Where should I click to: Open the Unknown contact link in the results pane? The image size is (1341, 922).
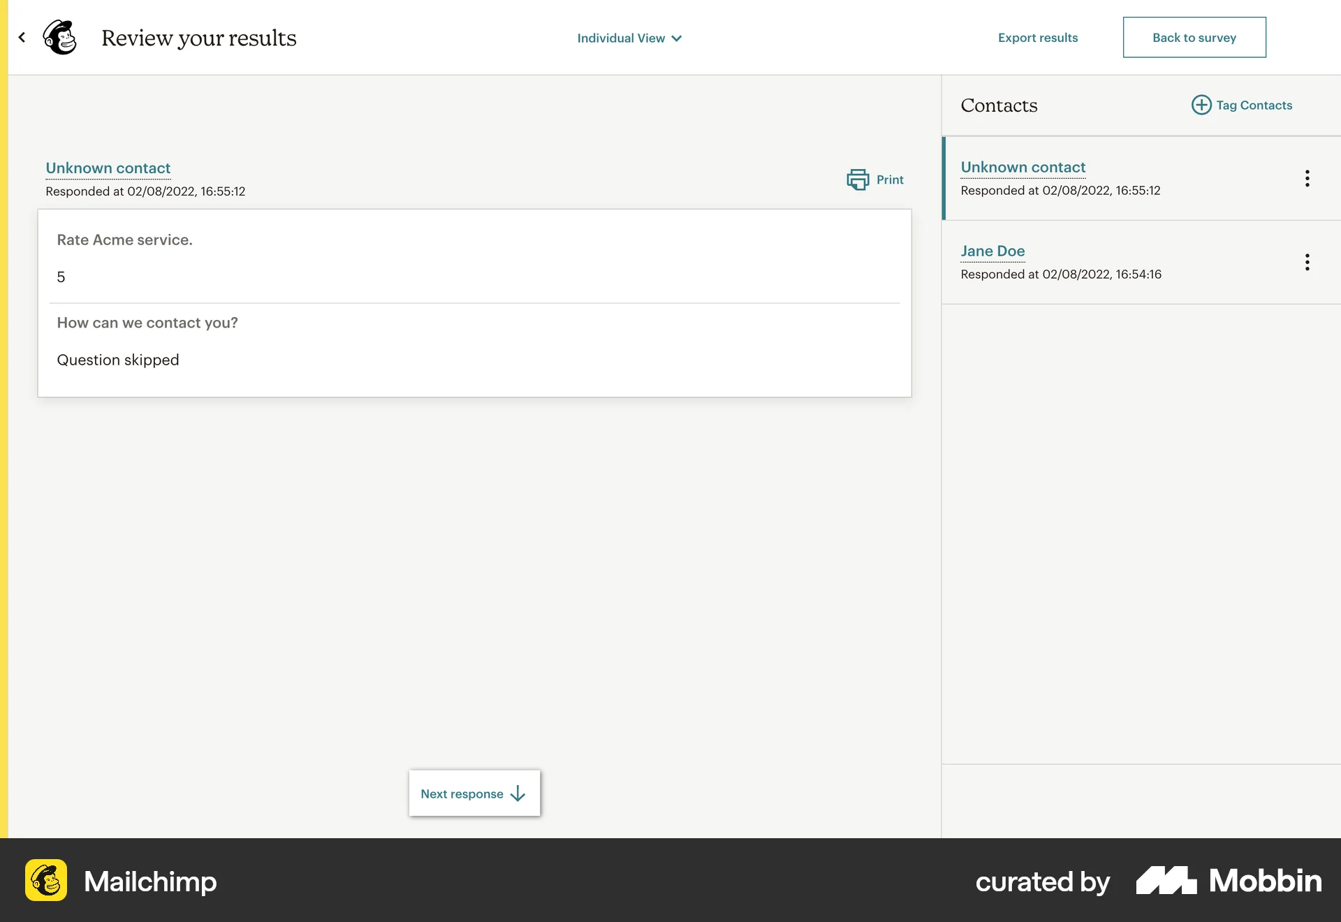tap(108, 168)
